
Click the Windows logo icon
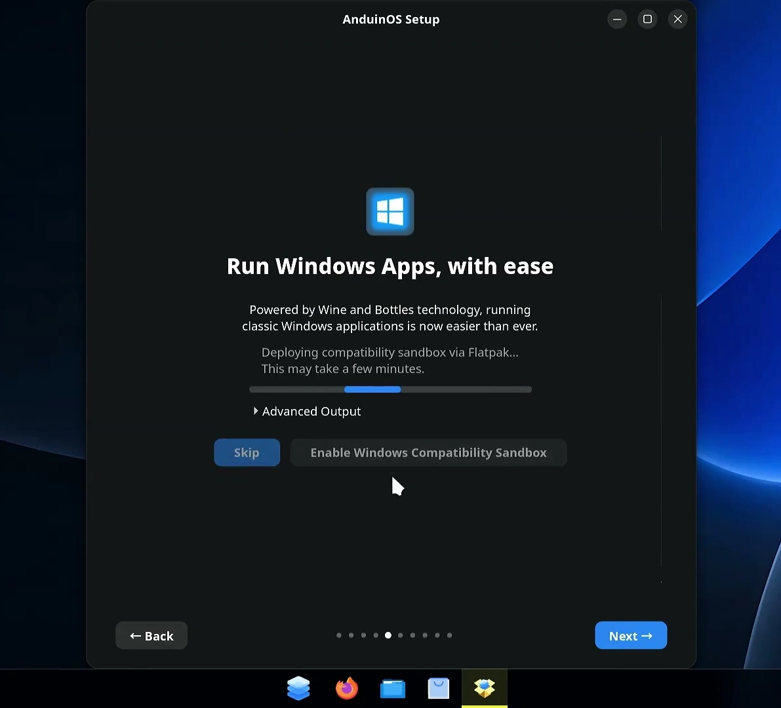[390, 212]
